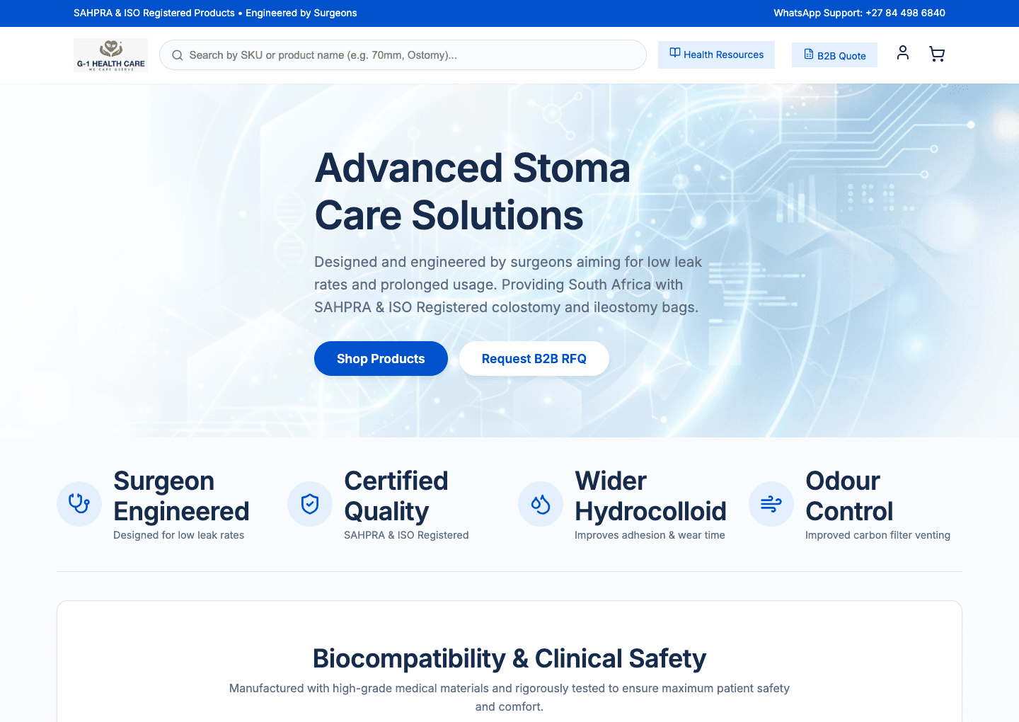Click 'Improved carbon filter venting' text

coord(877,535)
